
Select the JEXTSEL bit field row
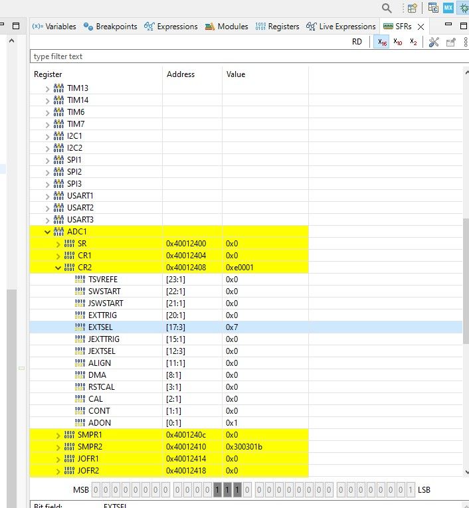tap(246, 351)
